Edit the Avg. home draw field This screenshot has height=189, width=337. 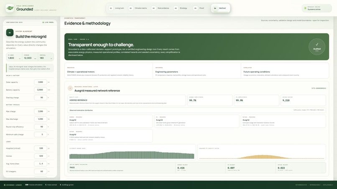(x=41, y=164)
